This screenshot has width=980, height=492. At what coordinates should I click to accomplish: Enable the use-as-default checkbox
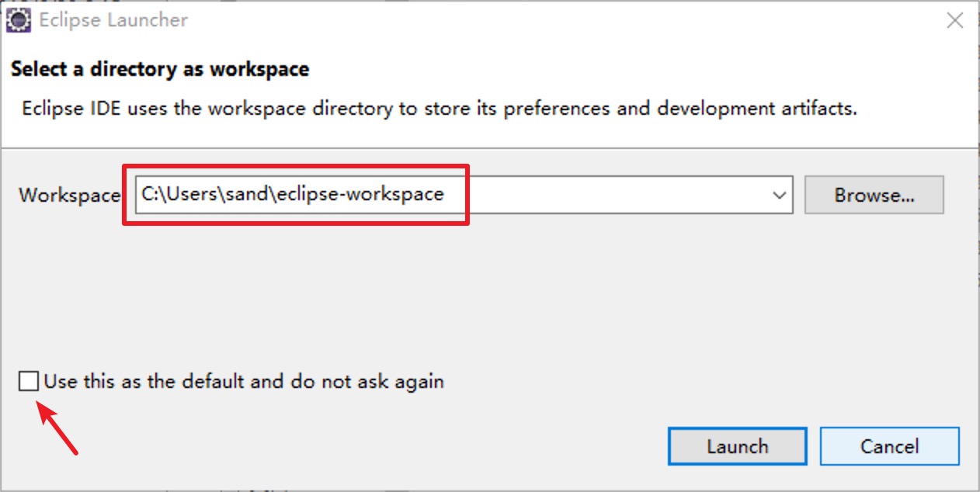tap(29, 381)
